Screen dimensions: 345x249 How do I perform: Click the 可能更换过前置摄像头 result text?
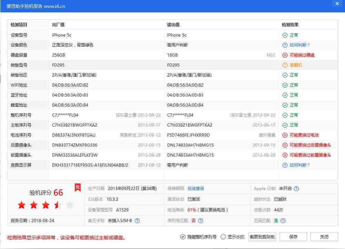click(310, 155)
